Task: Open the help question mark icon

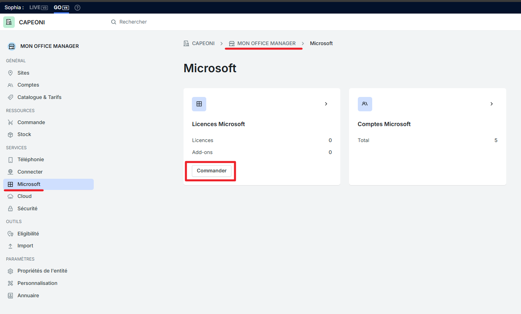Action: (77, 8)
